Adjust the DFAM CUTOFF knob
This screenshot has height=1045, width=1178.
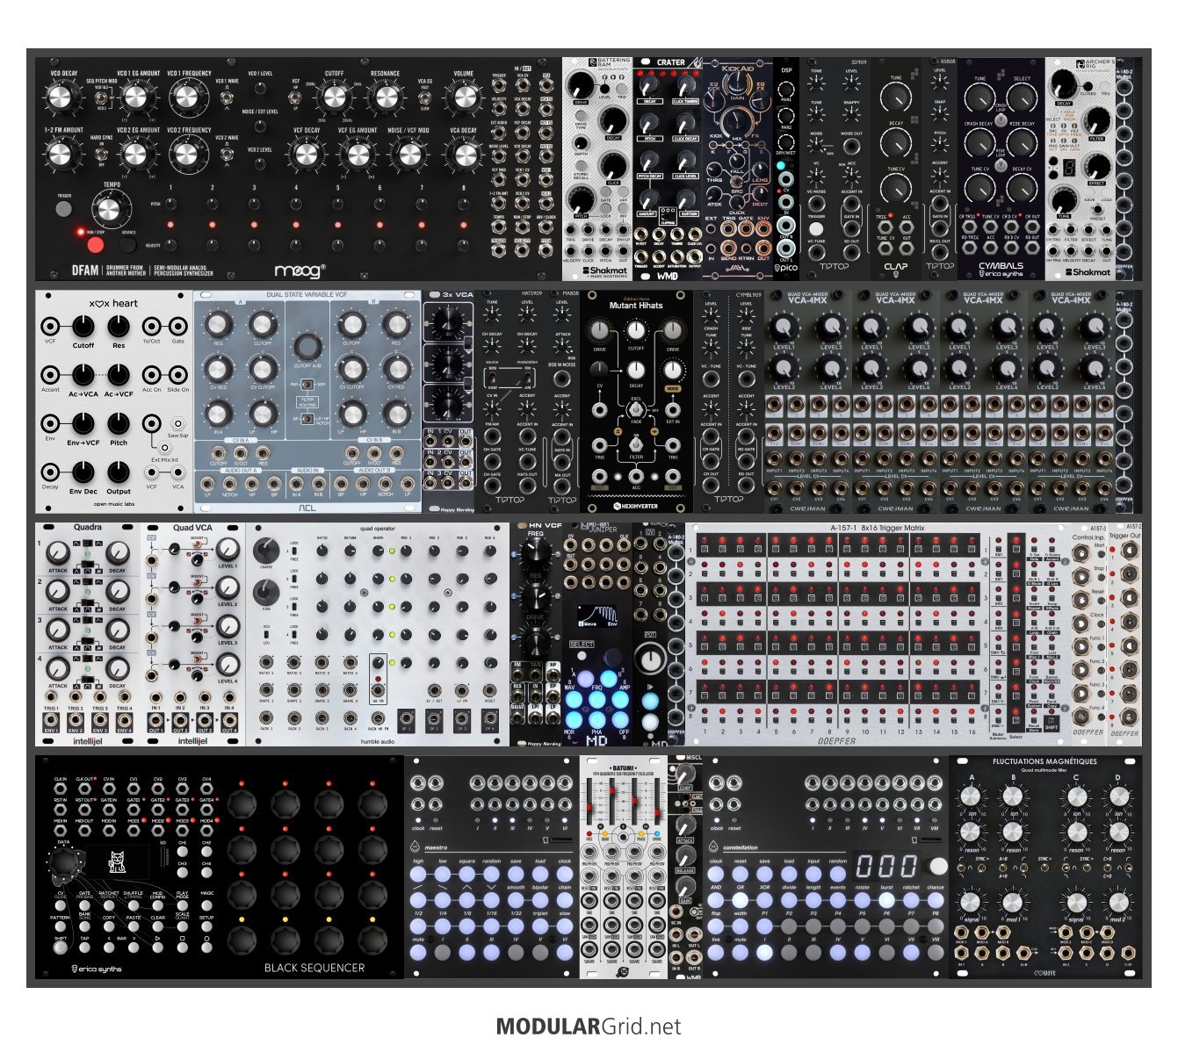pyautogui.click(x=334, y=97)
